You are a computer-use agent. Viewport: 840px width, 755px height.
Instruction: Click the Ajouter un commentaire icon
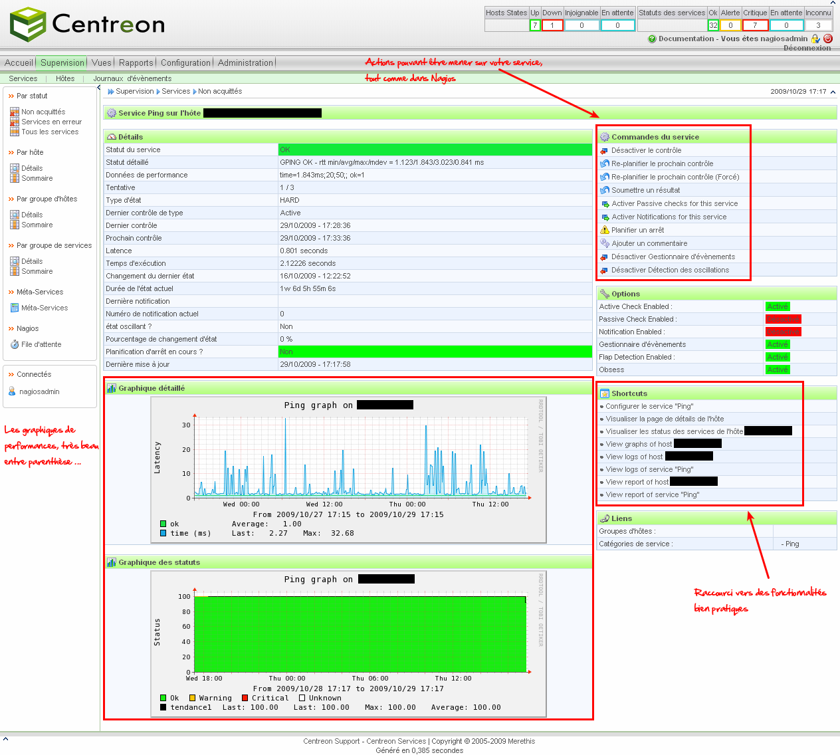click(605, 243)
